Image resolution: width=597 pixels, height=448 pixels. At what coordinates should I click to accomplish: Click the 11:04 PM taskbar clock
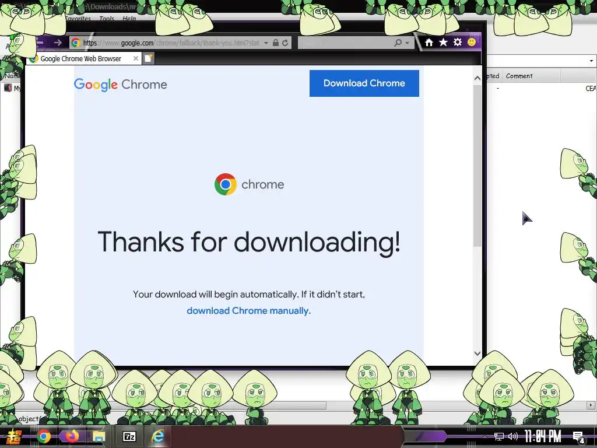point(543,436)
